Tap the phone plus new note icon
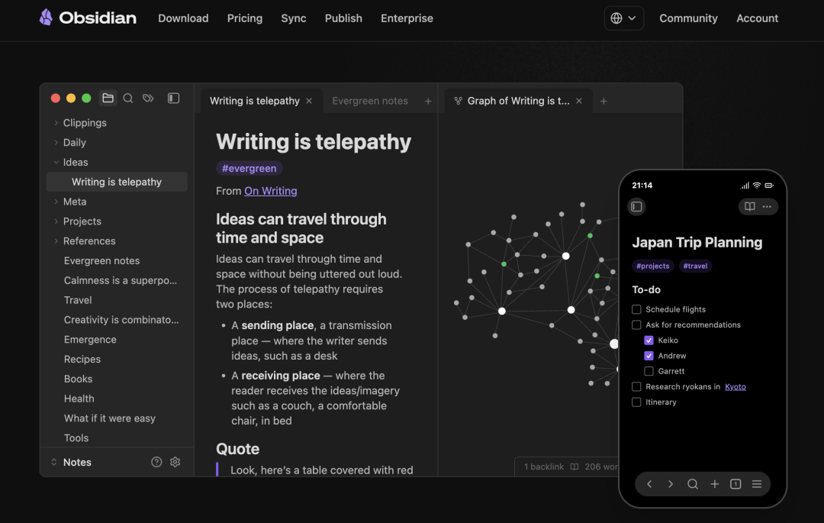The width and height of the screenshot is (824, 523). (x=714, y=484)
